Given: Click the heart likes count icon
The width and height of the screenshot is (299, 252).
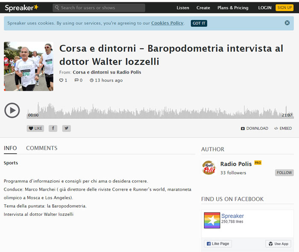Looking at the screenshot, I should [61, 80].
